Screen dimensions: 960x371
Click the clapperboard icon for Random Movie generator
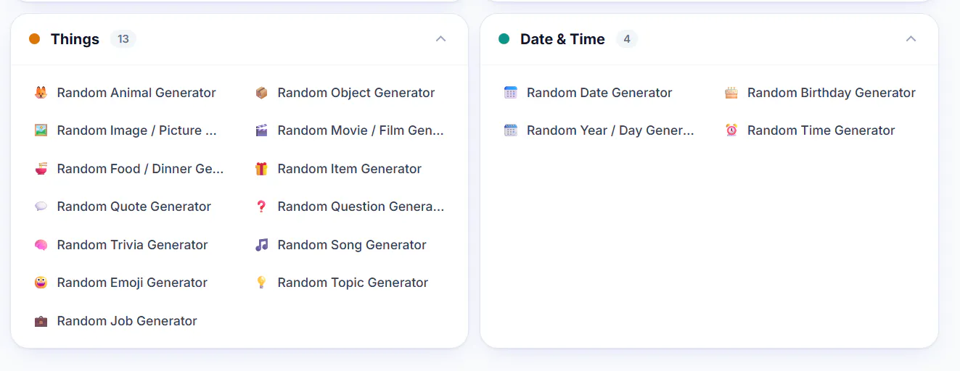261,130
